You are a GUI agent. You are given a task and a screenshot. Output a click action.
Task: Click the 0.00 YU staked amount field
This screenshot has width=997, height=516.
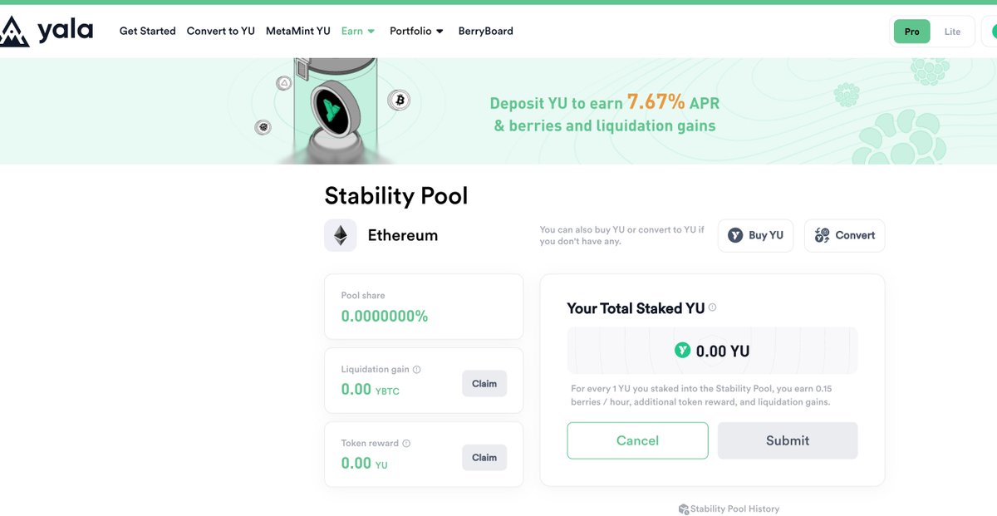[713, 351]
